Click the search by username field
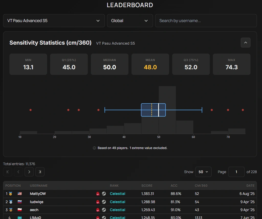 point(206,21)
